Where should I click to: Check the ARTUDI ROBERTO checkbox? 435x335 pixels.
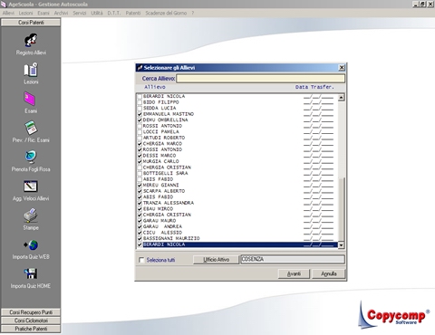pos(140,138)
